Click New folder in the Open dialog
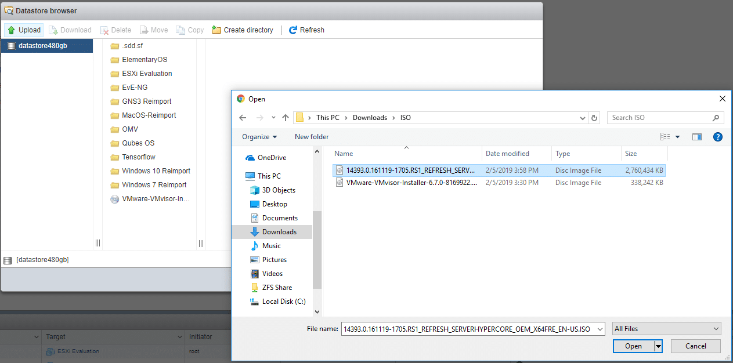 point(312,137)
